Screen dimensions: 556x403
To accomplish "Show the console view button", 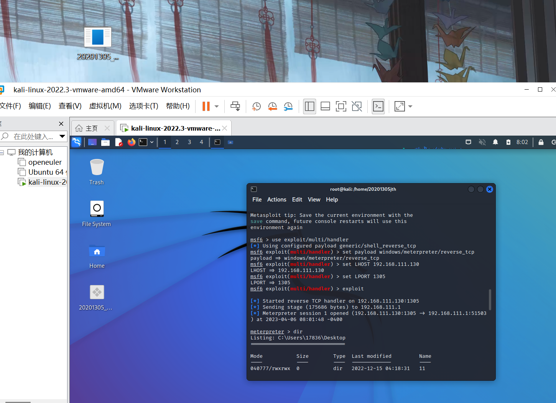I will [378, 106].
